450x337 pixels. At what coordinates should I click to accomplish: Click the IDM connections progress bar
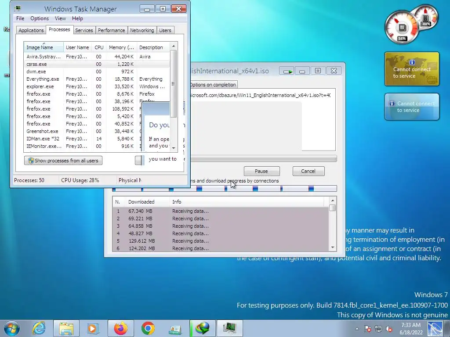click(x=225, y=189)
